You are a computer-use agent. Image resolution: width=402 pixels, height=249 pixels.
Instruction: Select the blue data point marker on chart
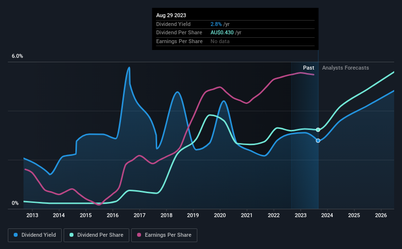coord(318,141)
